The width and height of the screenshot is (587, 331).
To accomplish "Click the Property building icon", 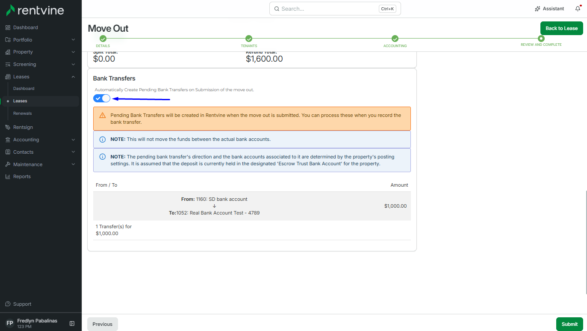I will pyautogui.click(x=8, y=52).
